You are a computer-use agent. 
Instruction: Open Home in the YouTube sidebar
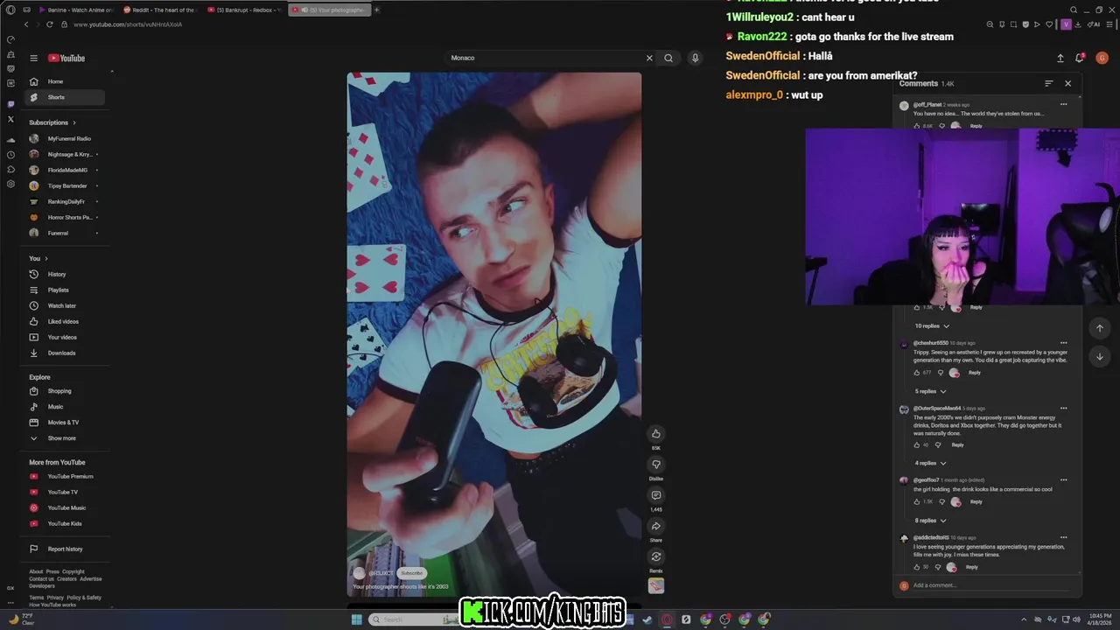[66, 81]
